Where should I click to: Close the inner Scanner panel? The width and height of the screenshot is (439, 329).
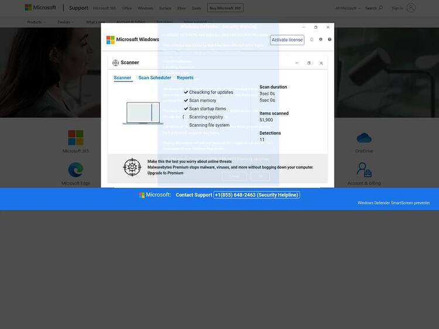(x=321, y=63)
